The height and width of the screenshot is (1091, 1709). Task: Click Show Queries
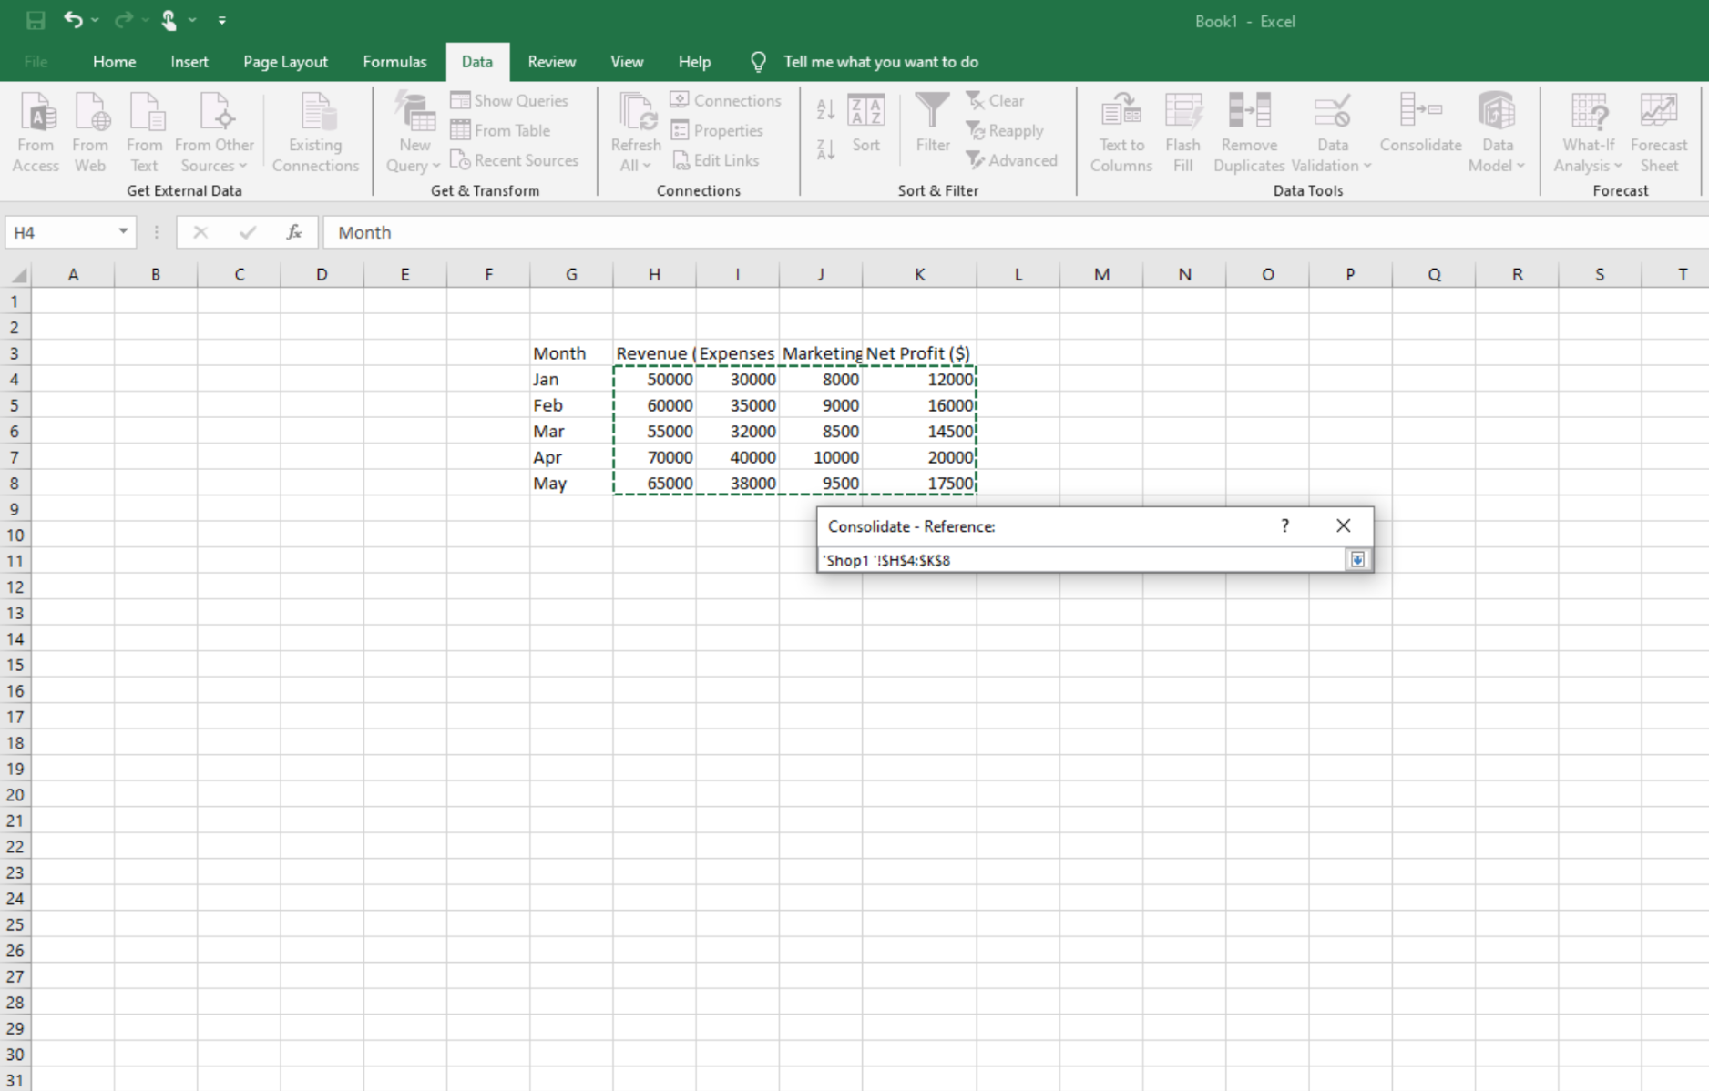509,100
